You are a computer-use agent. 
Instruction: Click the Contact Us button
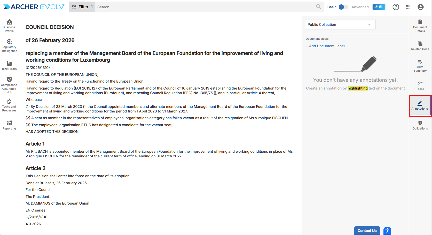pyautogui.click(x=367, y=231)
